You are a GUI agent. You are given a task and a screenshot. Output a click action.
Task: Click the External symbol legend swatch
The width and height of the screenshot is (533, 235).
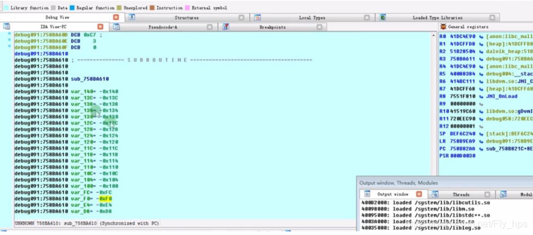tap(188, 7)
